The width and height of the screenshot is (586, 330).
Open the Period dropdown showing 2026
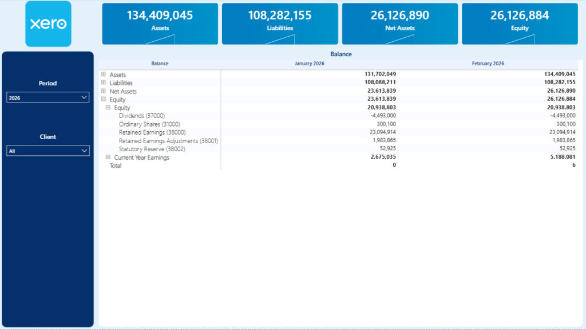pyautogui.click(x=48, y=98)
